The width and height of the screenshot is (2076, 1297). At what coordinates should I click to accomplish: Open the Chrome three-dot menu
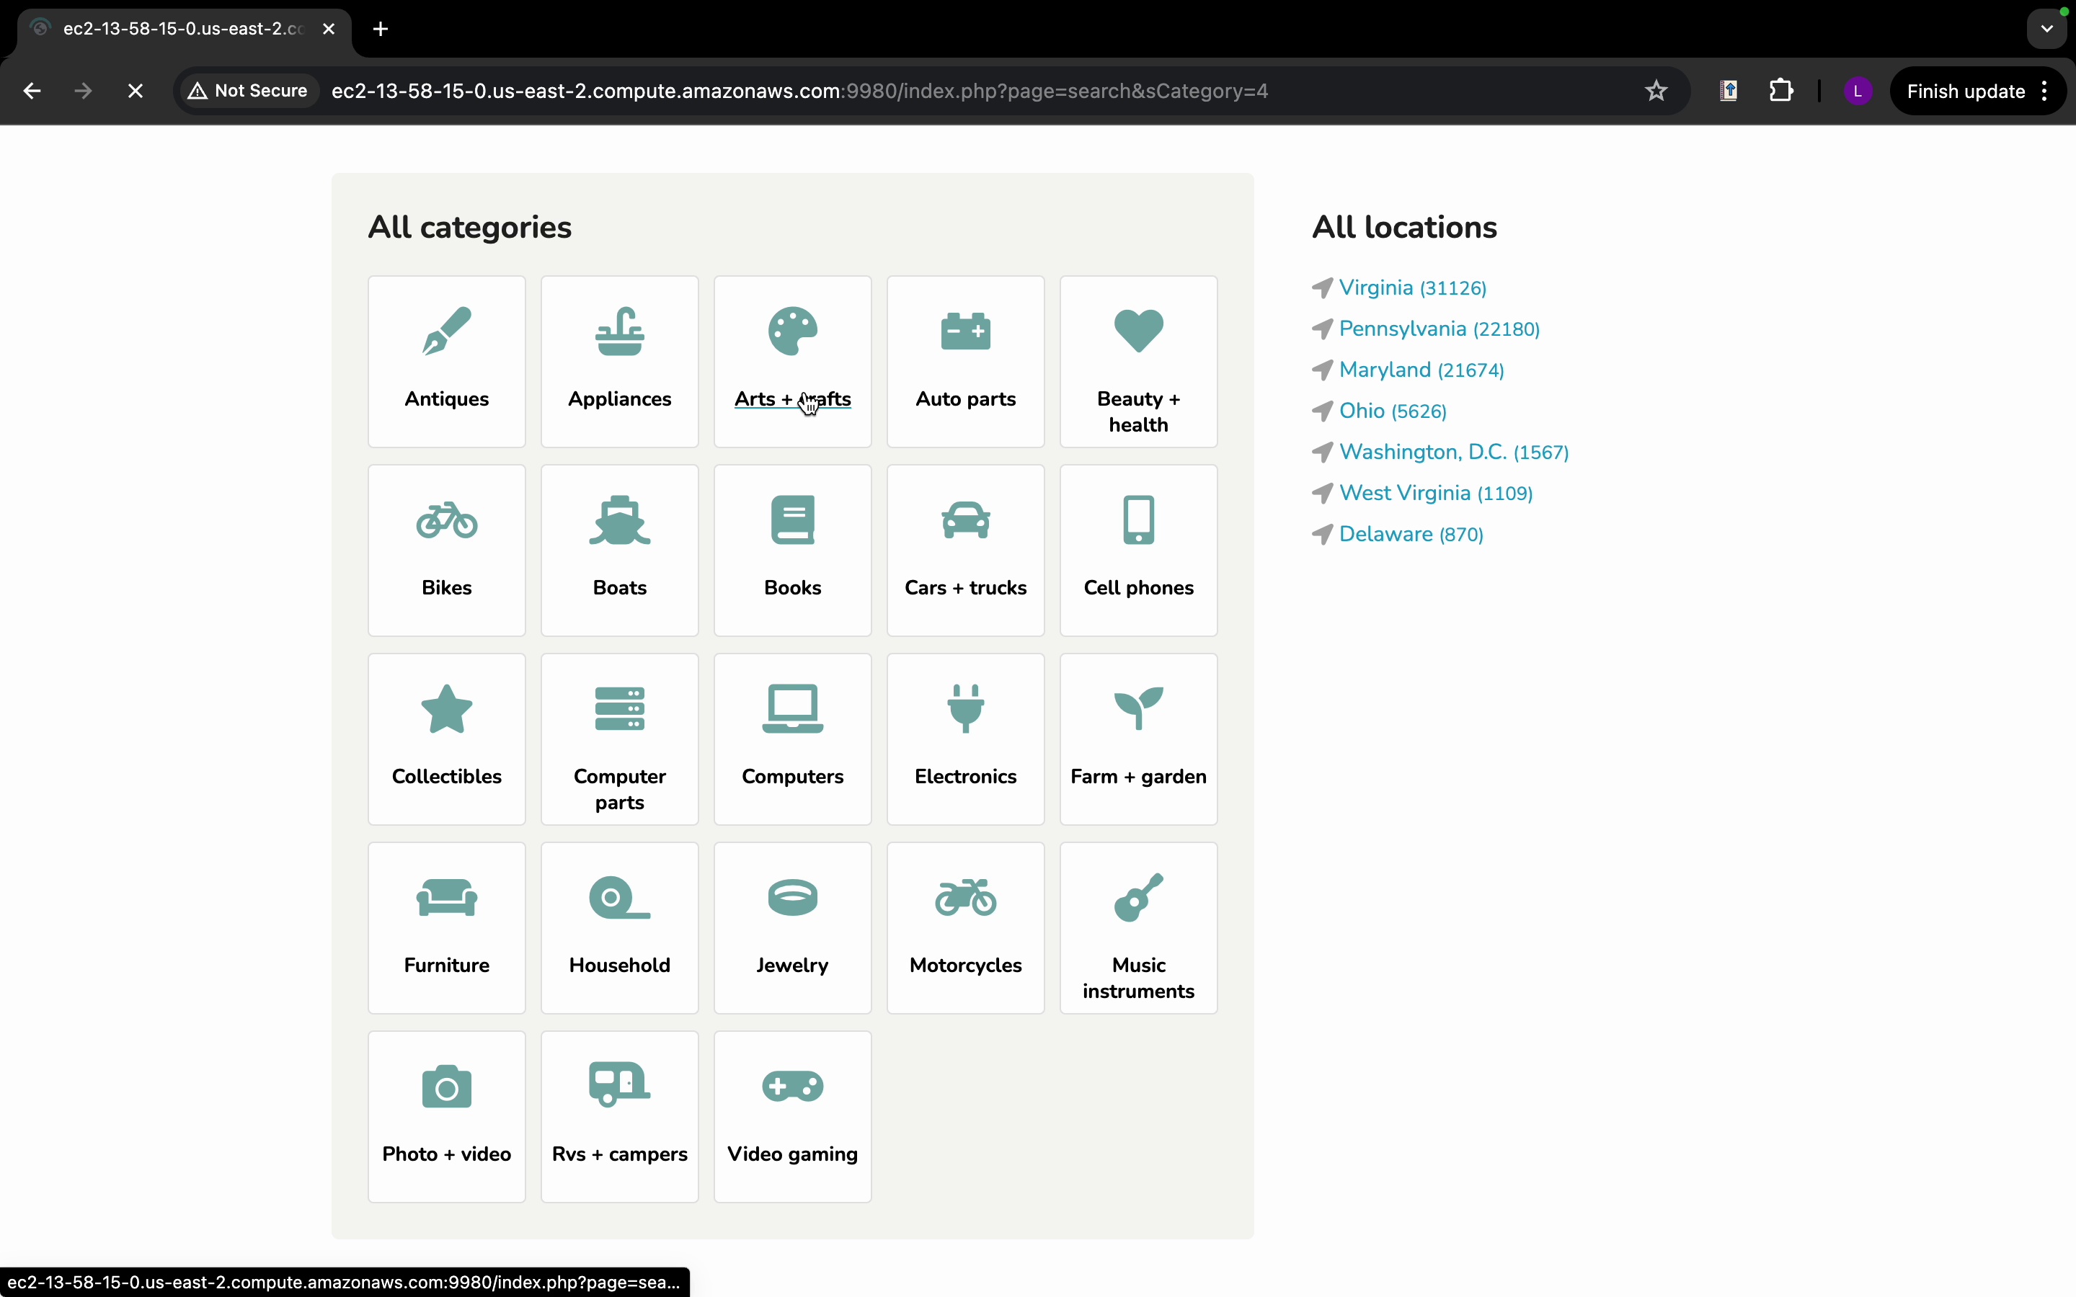click(2046, 91)
